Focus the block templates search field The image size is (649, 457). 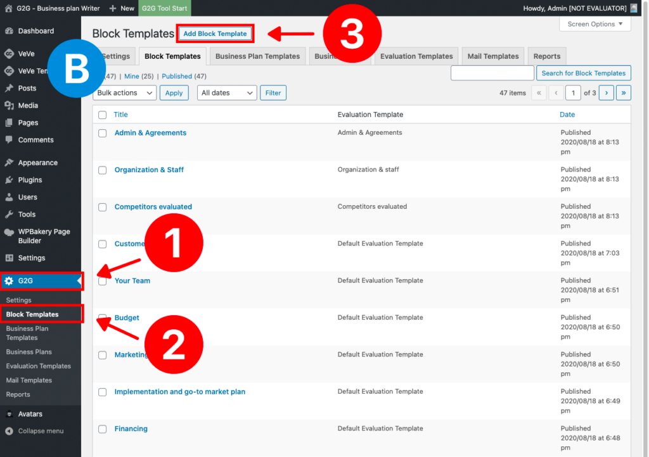(x=492, y=73)
